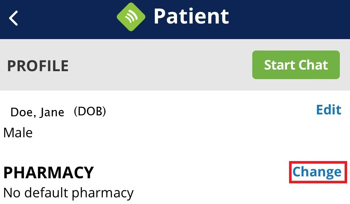
Task: Click the empty navy bar right of Patient
Action: click(x=286, y=17)
